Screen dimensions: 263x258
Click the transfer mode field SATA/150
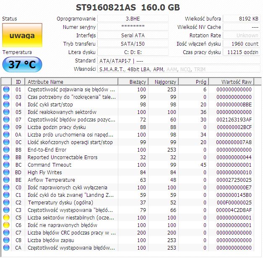coord(133,44)
